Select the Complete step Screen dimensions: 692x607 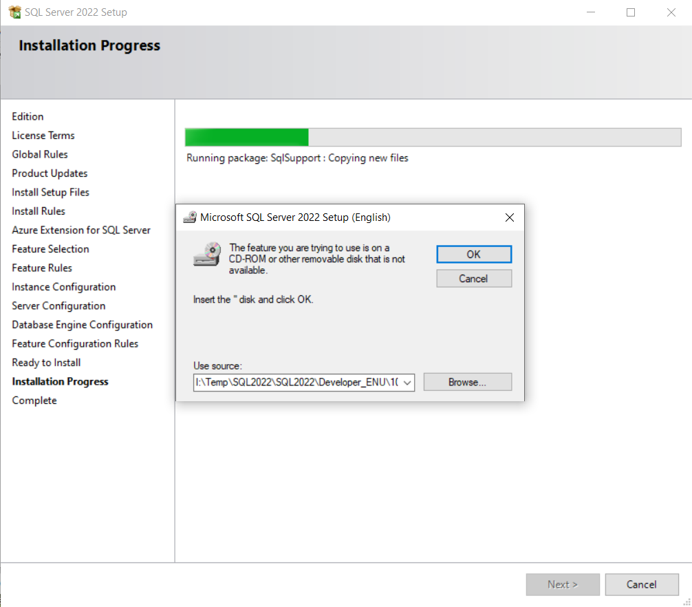tap(34, 401)
